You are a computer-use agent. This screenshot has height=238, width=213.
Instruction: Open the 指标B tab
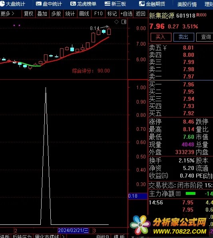tap(102, 236)
